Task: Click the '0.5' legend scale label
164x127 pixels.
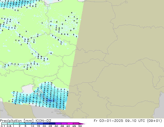Action: point(9,126)
